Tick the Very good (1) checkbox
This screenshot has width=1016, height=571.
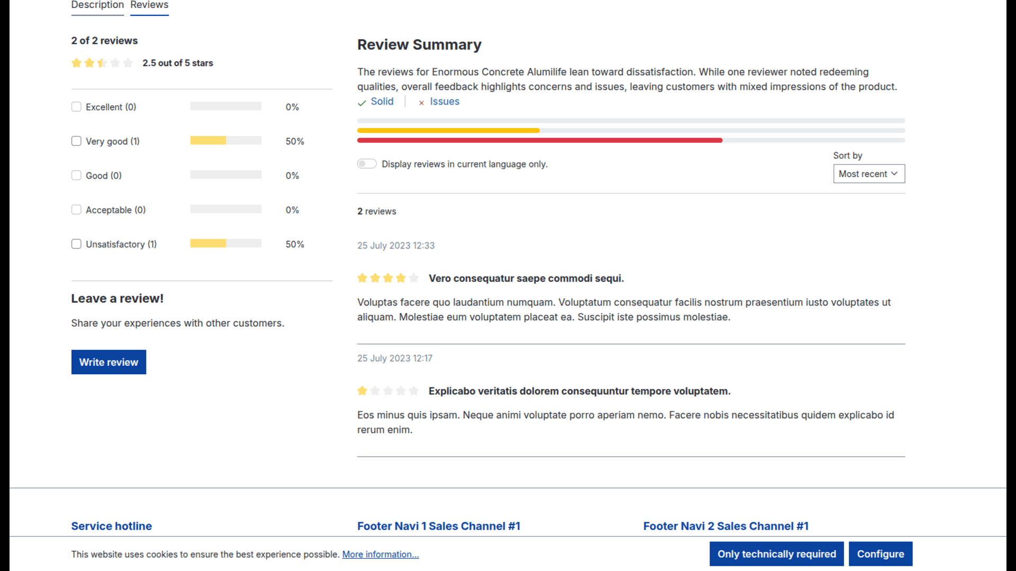coord(76,141)
